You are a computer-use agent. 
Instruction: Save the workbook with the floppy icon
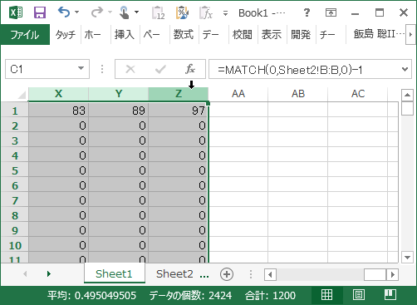(40, 12)
